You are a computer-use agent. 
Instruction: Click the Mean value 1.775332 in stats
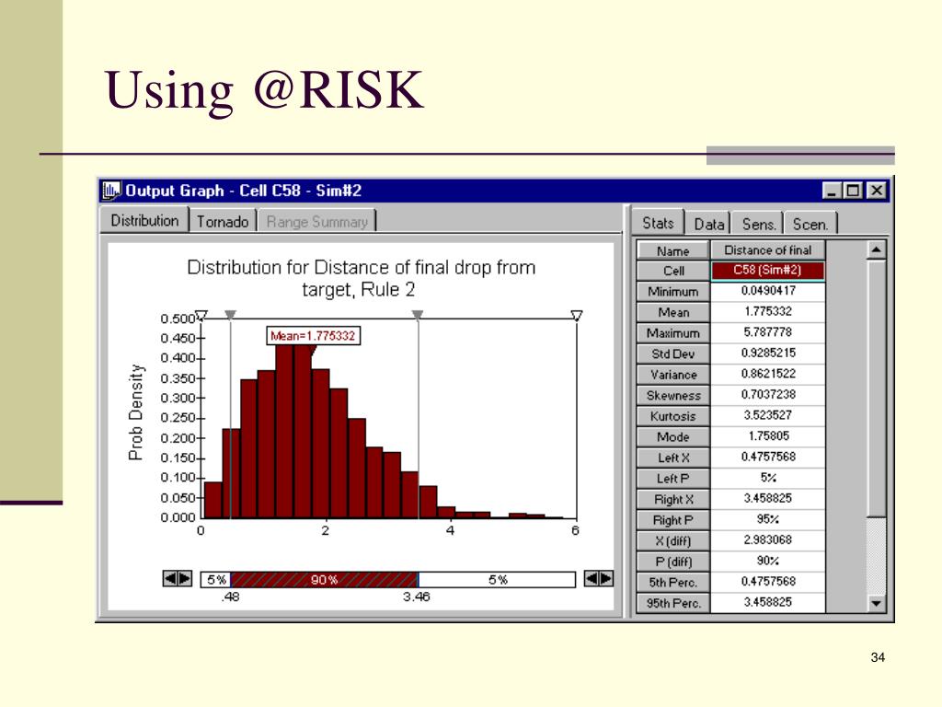768,311
